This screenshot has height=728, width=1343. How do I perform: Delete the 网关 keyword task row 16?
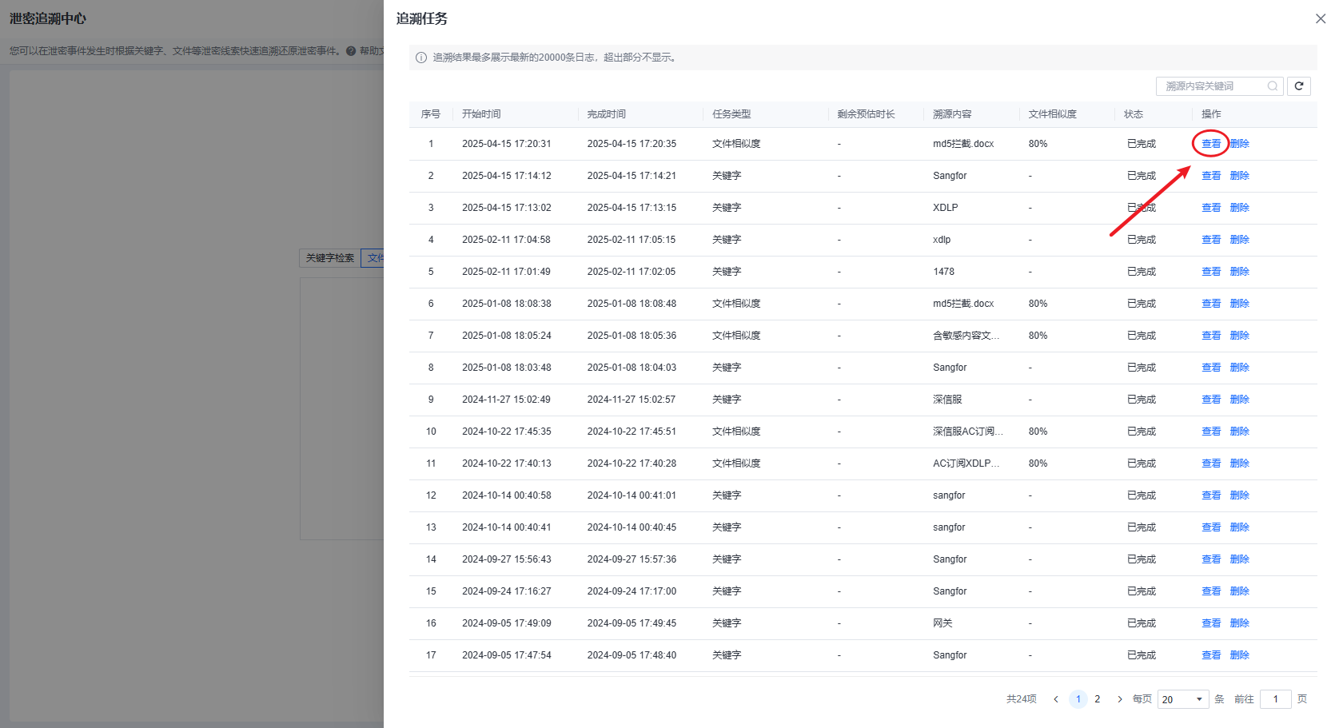point(1239,623)
